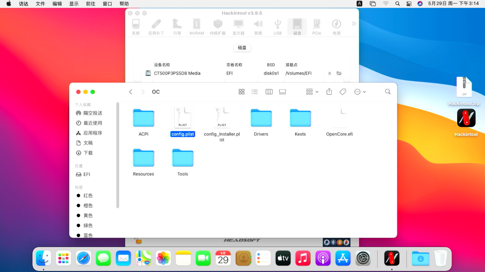Open Documents in Finder sidebar
The width and height of the screenshot is (485, 272).
coord(85,143)
